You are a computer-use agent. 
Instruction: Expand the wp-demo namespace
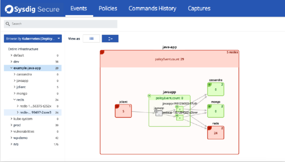pyautogui.click(x=11, y=138)
